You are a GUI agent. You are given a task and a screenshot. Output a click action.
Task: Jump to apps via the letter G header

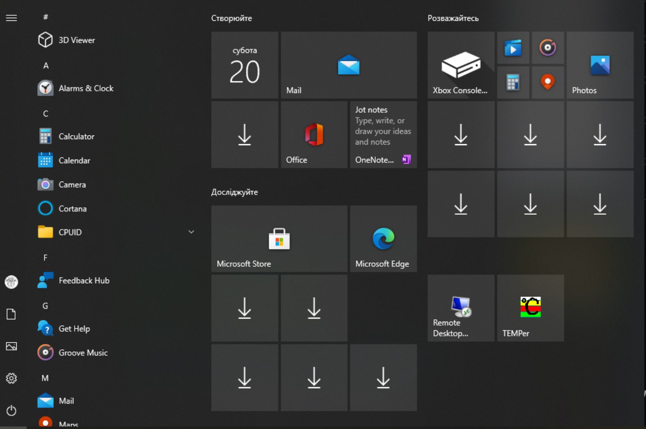click(x=45, y=306)
